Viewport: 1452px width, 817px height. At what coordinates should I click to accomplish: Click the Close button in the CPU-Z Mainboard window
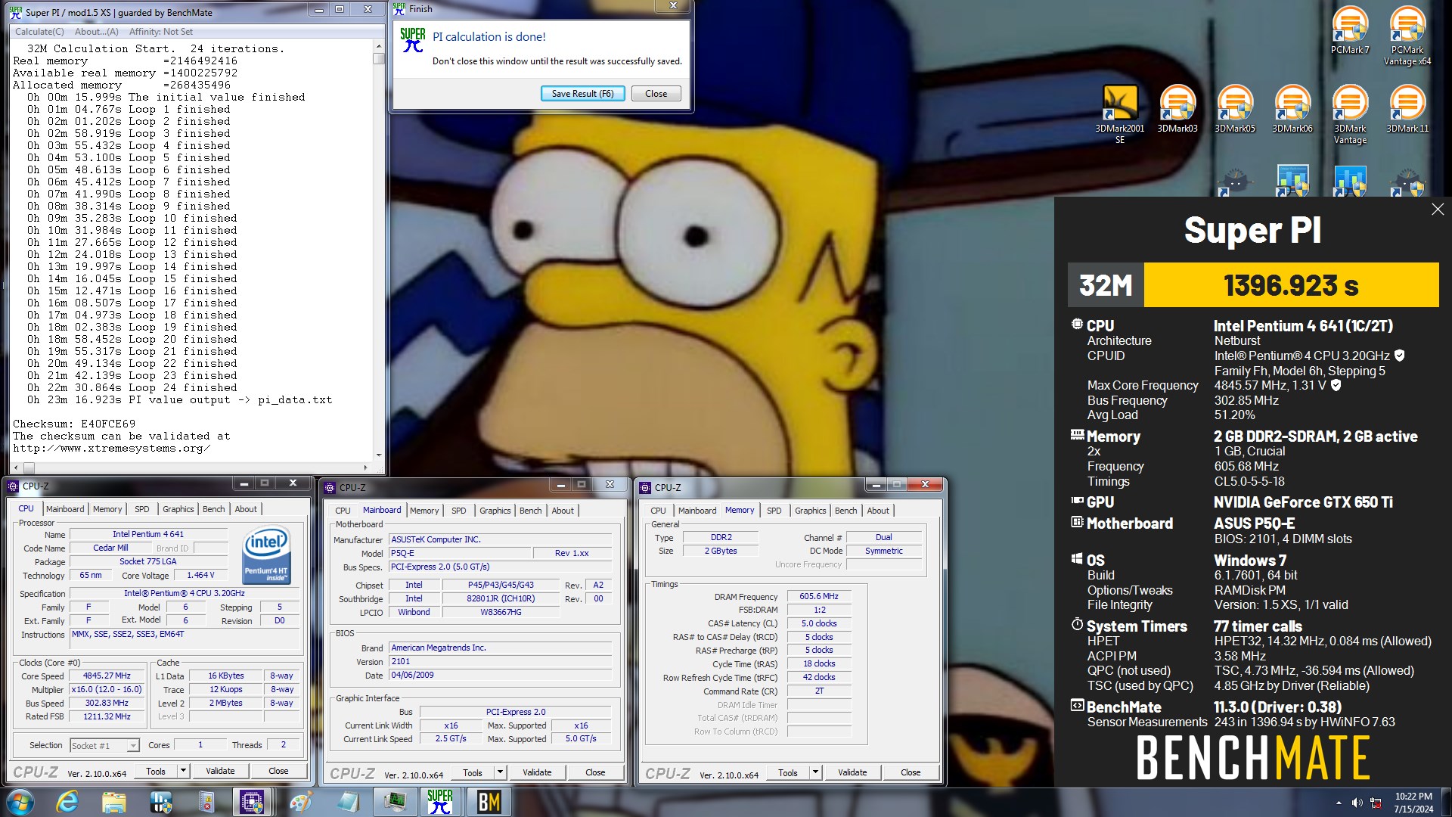click(x=595, y=772)
